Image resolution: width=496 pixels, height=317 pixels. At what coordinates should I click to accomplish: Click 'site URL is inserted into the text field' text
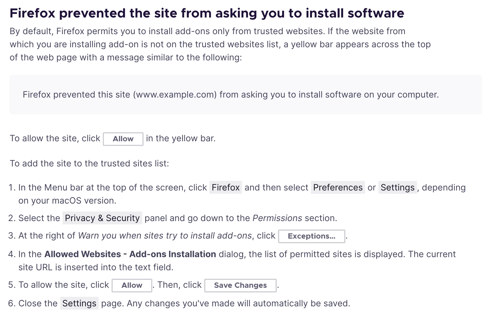tap(96, 267)
